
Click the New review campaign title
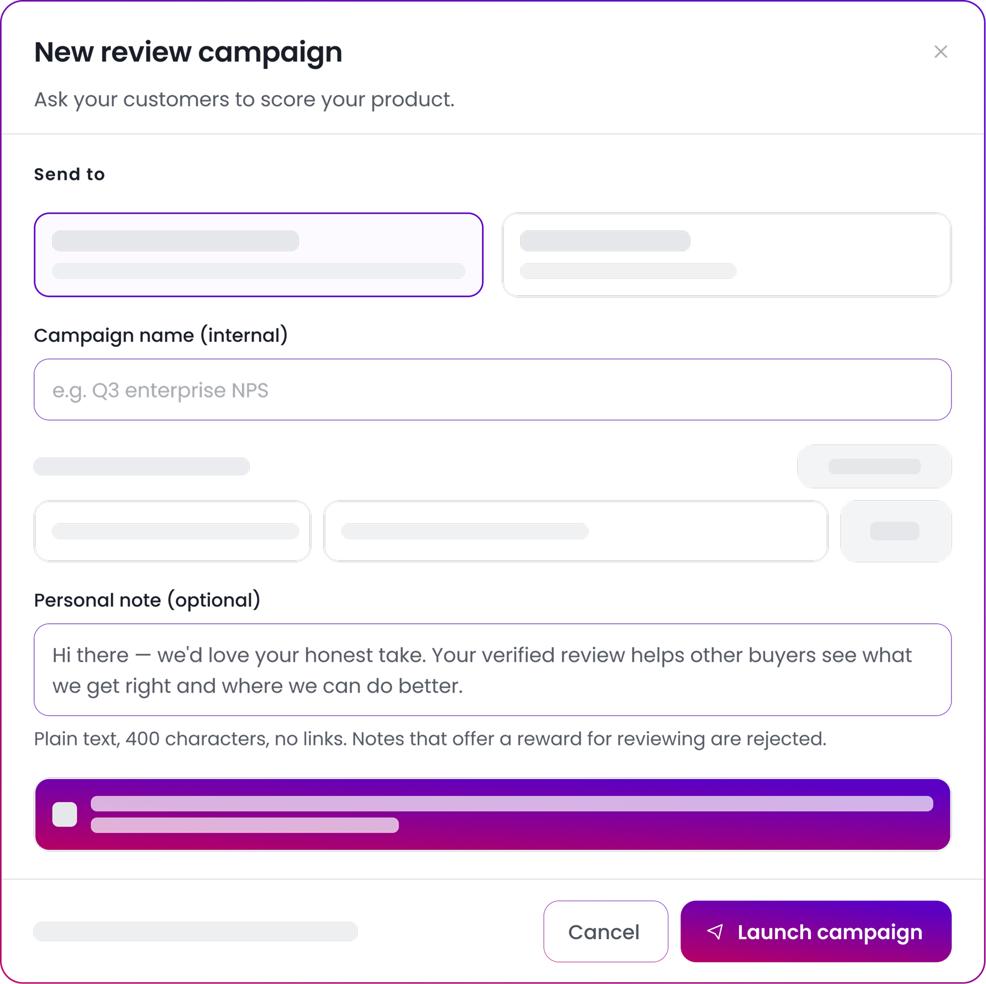click(189, 52)
